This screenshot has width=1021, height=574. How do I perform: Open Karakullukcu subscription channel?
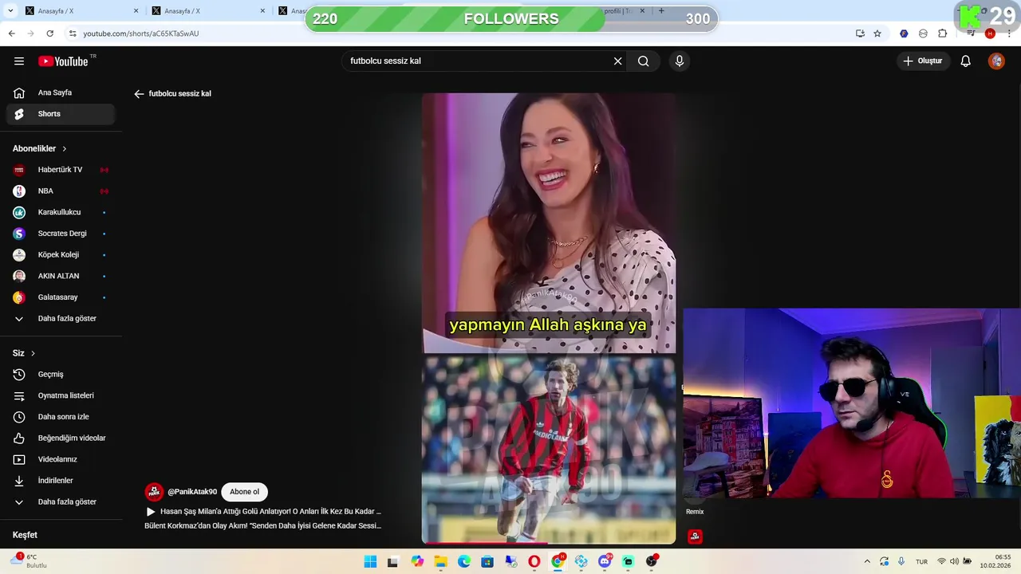pos(61,212)
